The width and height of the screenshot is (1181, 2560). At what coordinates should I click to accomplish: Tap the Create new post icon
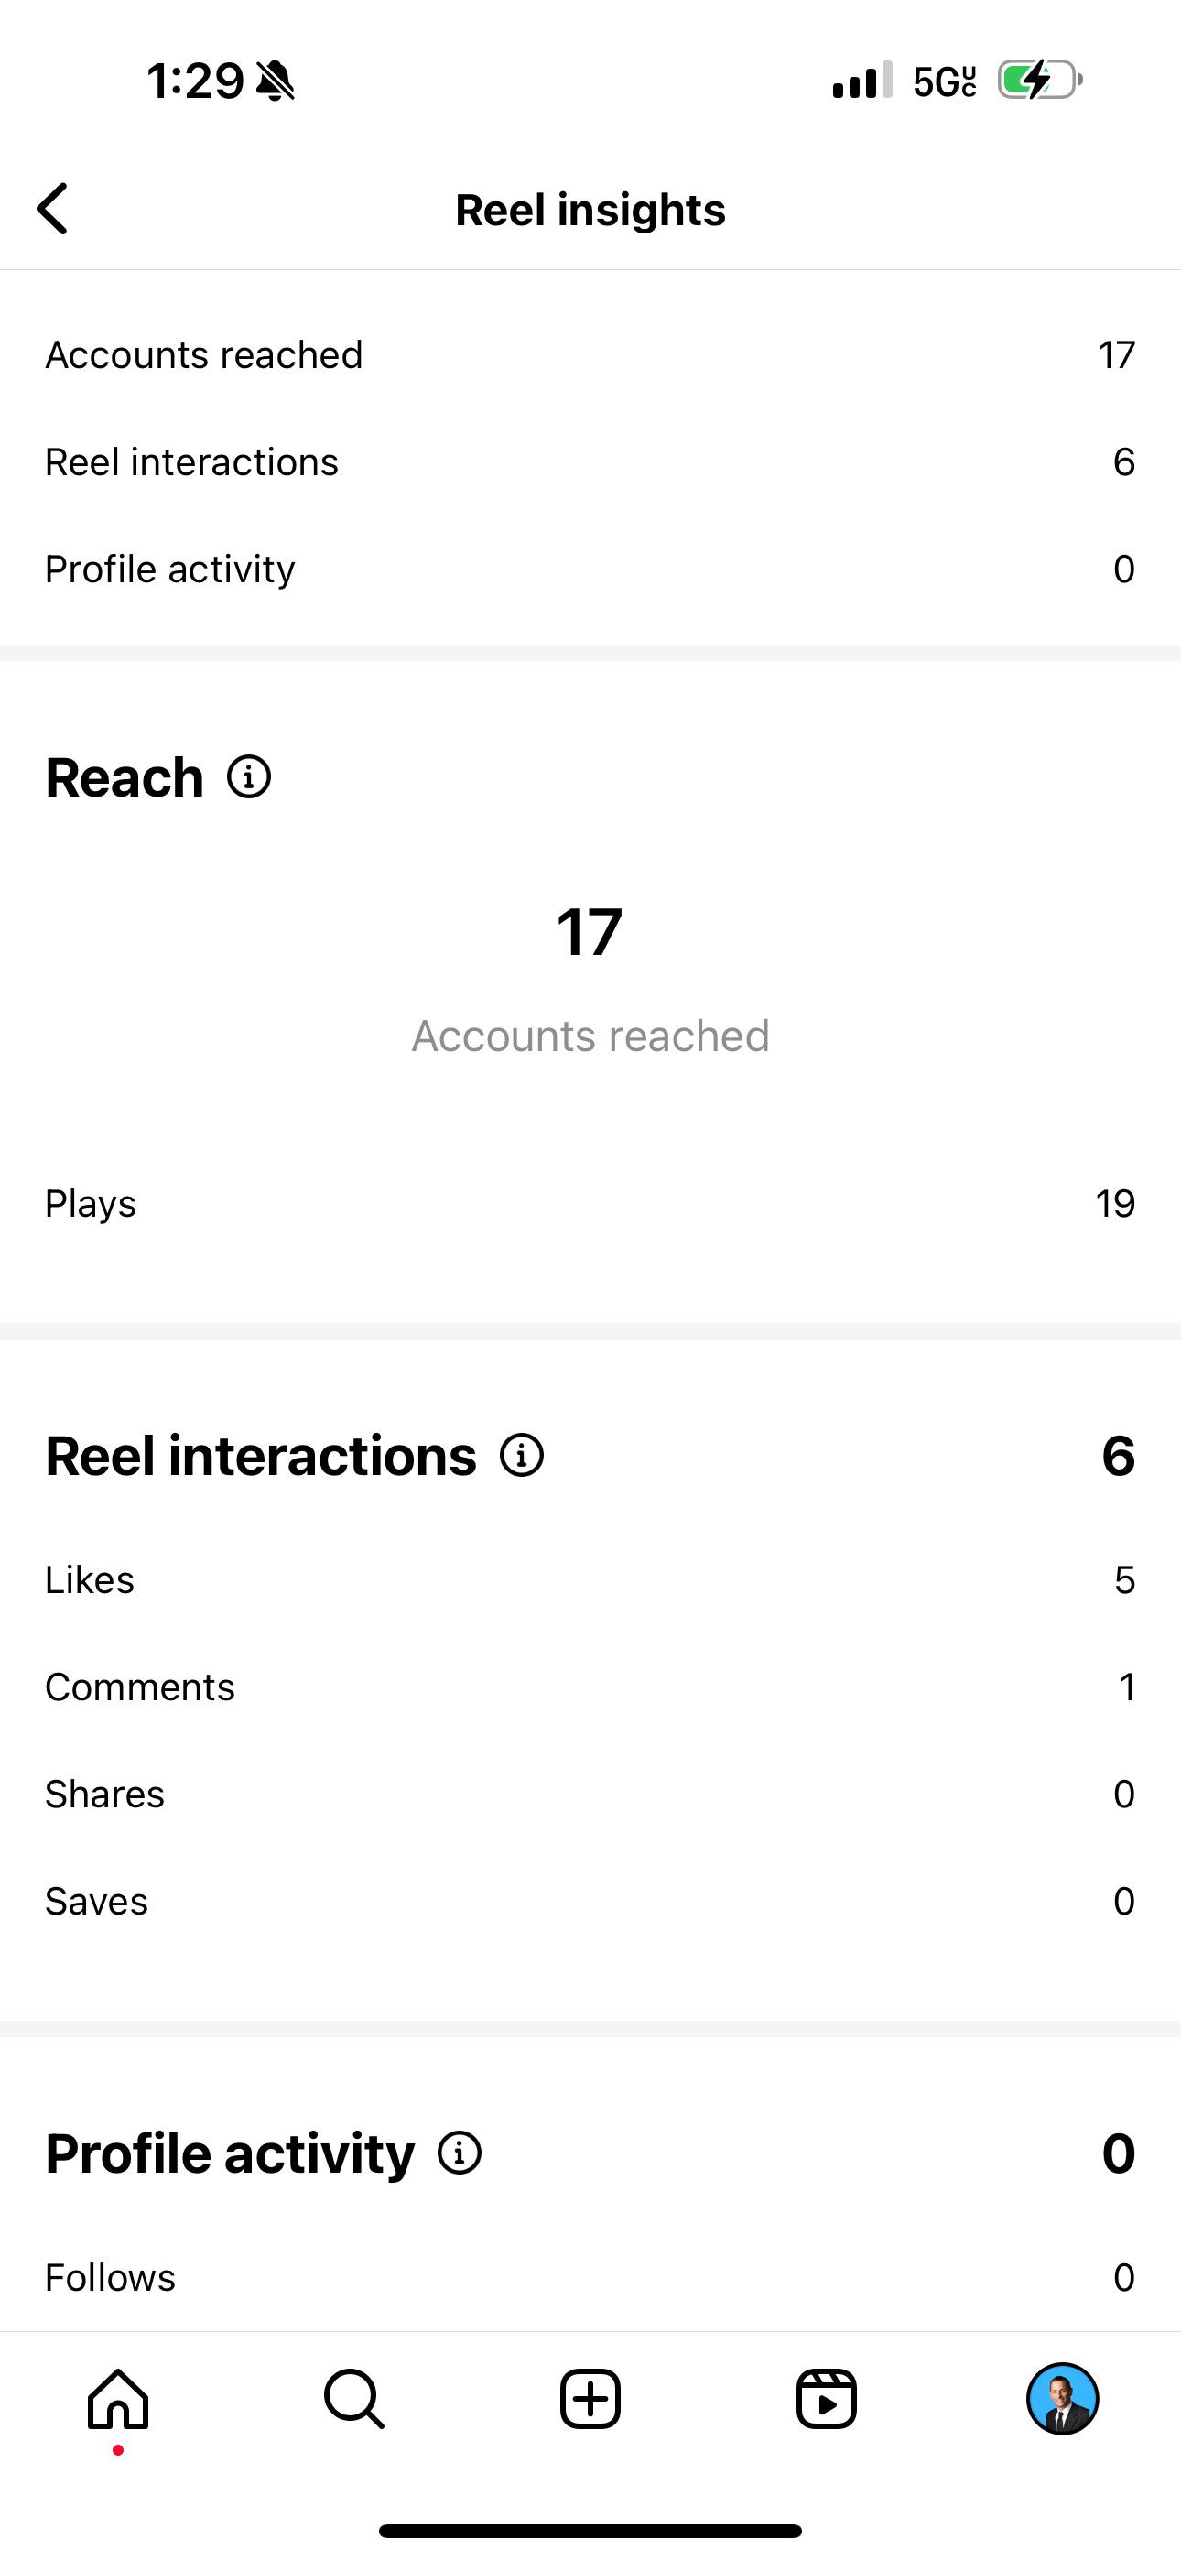590,2399
